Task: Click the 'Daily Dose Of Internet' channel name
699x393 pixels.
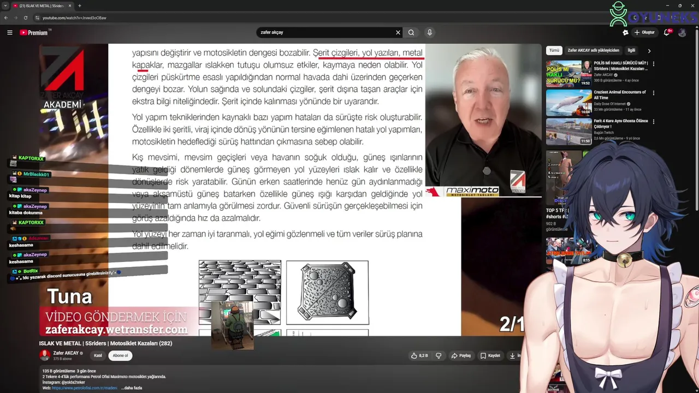Action: [610, 104]
